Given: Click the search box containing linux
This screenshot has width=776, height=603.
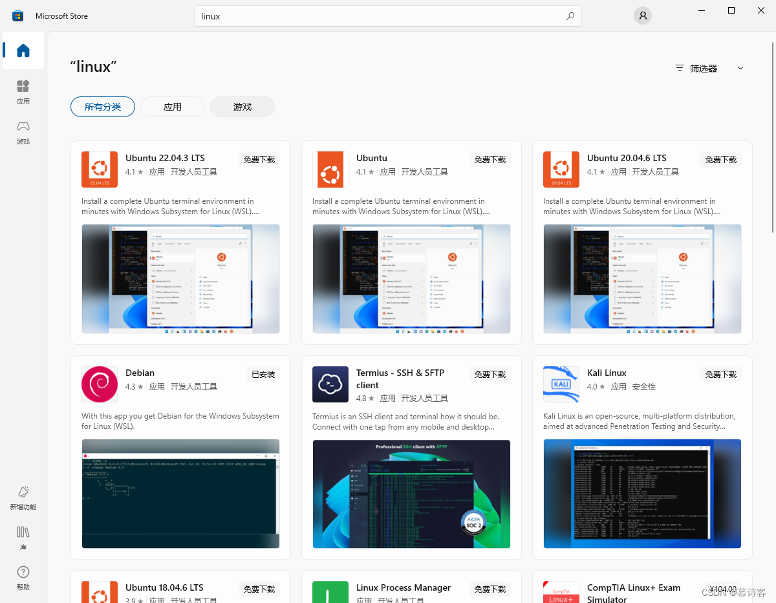Looking at the screenshot, I should click(x=388, y=16).
